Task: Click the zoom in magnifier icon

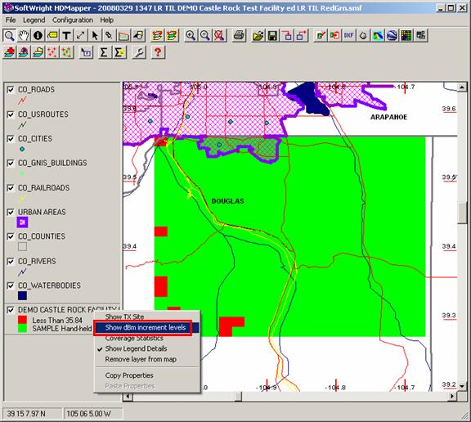Action: 191,35
